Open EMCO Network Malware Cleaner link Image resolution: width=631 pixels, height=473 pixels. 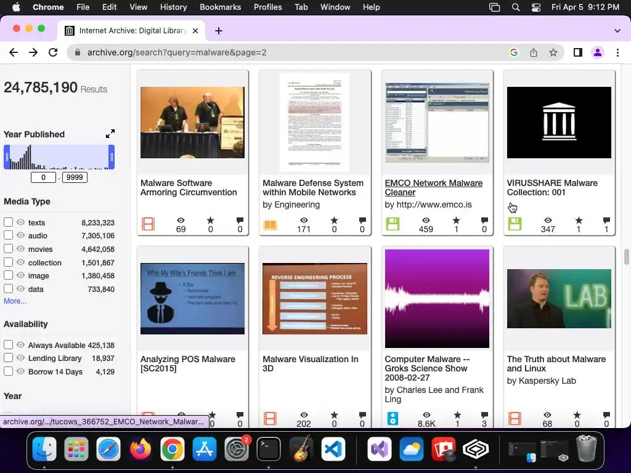[x=433, y=187]
